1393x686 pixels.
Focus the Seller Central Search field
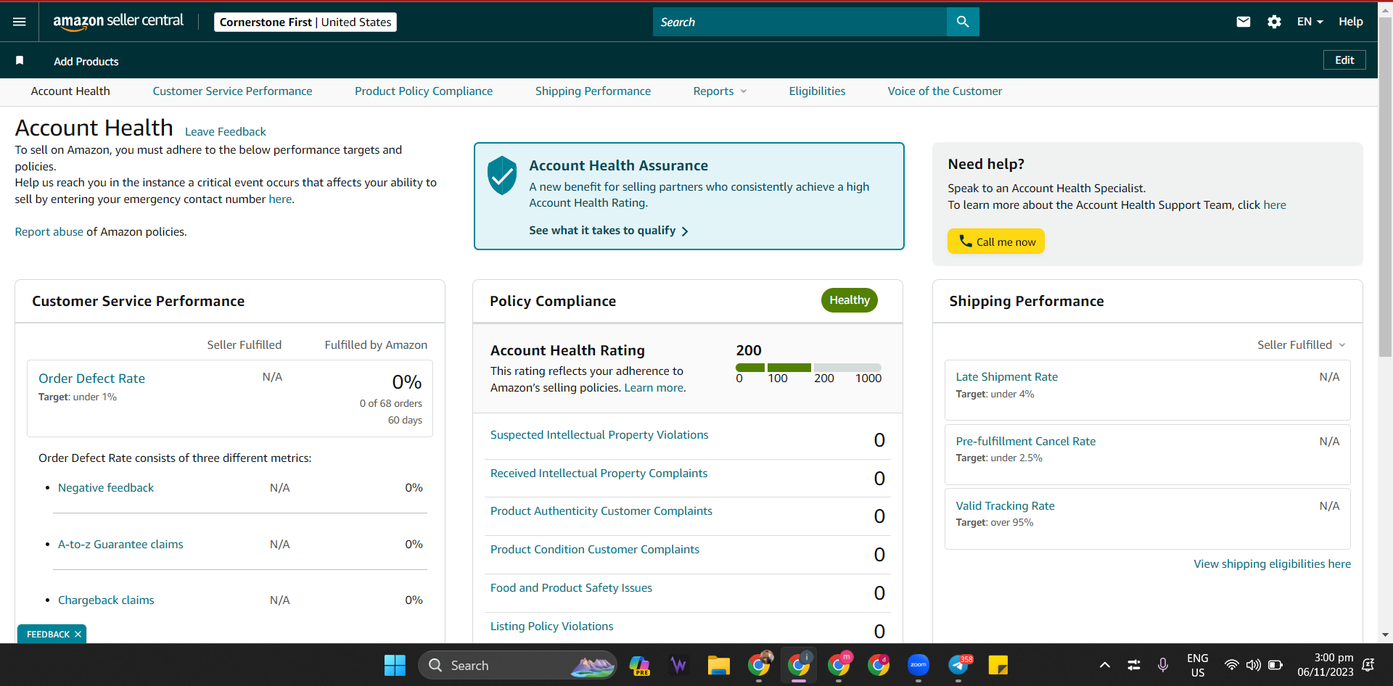tap(800, 22)
